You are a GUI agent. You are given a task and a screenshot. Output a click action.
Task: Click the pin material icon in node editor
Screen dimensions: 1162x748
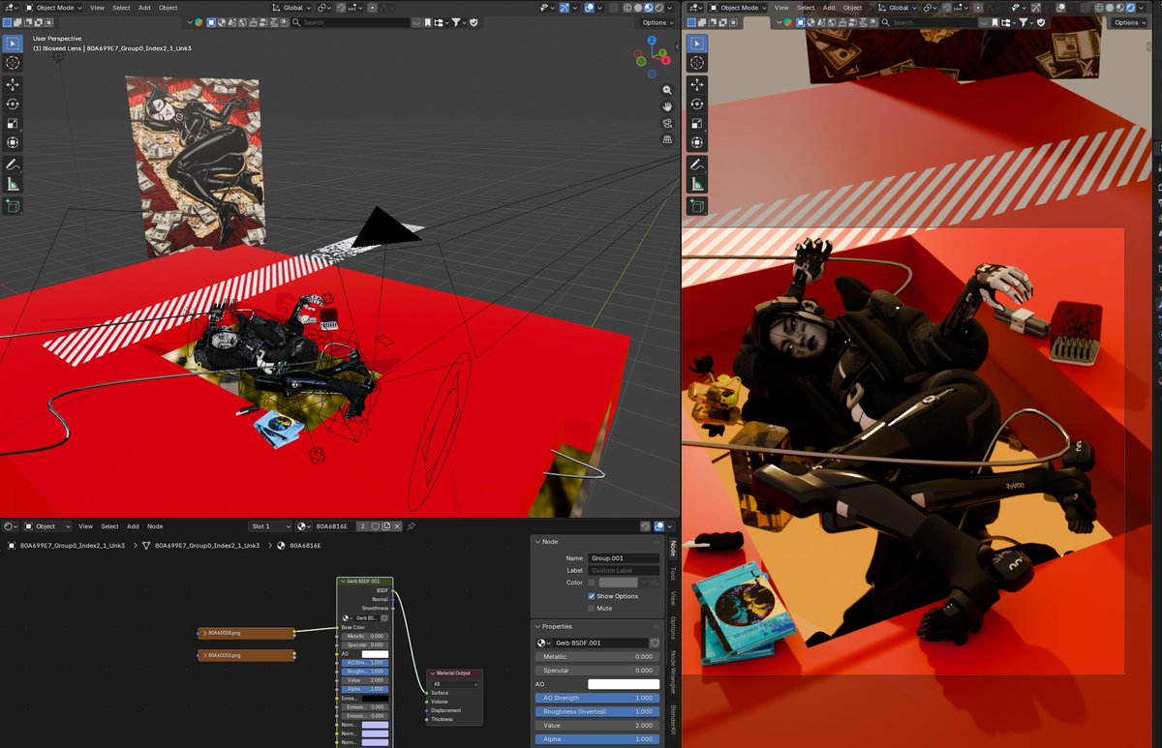411,526
